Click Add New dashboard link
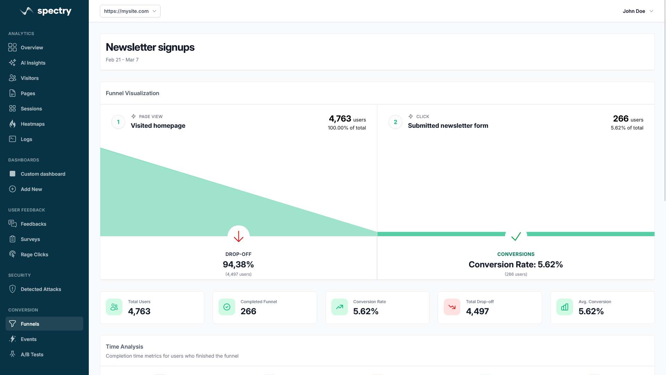Screen dimensions: 666x375 (x=31, y=189)
